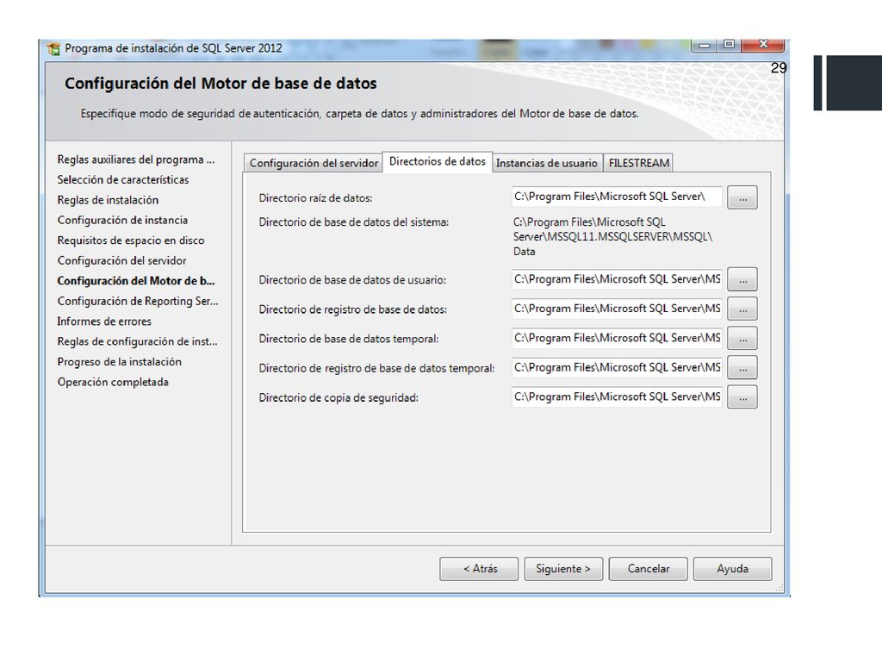
Task: Select Requisitos de espacio en disco step
Action: point(131,241)
